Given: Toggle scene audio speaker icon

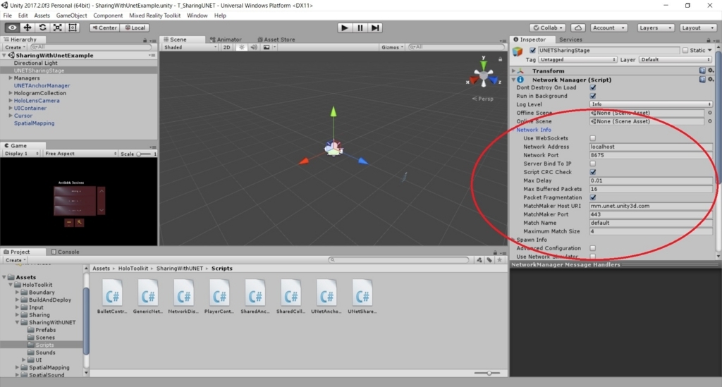Looking at the screenshot, I should [254, 47].
